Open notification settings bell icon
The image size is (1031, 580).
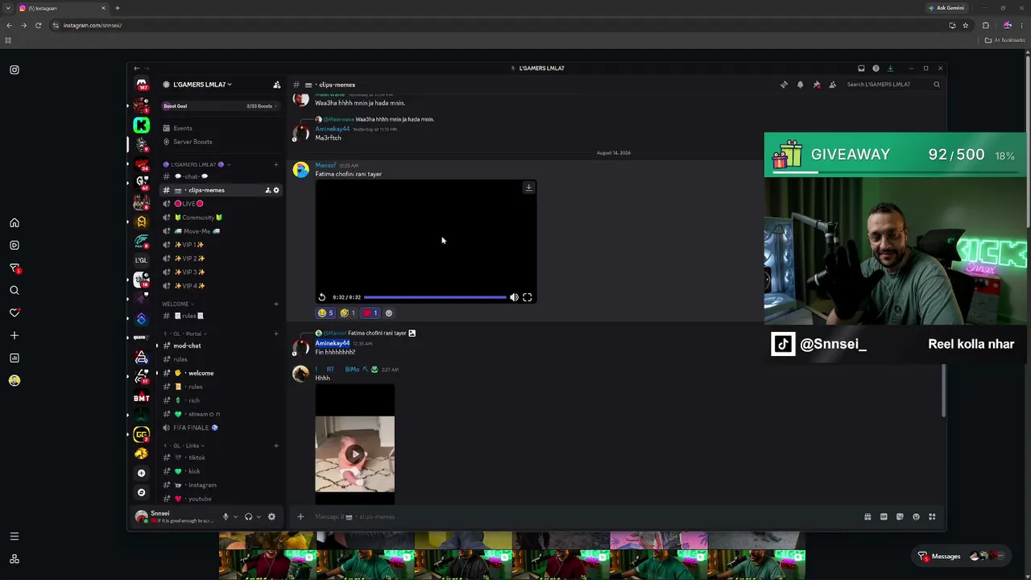click(800, 85)
